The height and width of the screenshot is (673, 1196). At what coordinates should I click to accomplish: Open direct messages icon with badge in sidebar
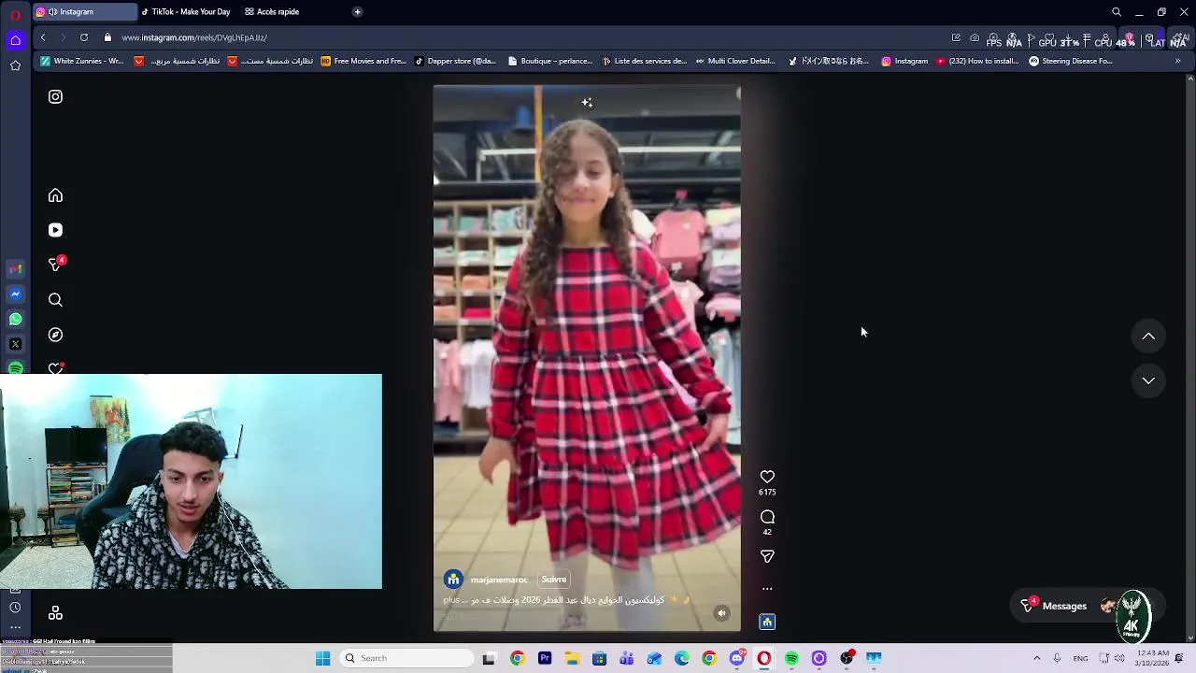pyautogui.click(x=56, y=265)
